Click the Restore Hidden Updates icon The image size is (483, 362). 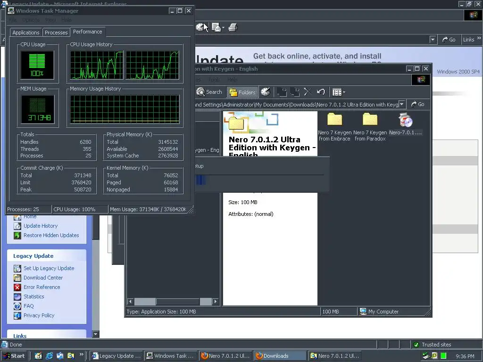[x=17, y=236]
